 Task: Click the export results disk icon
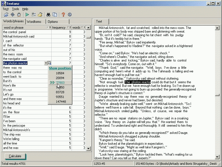click(40, 15)
